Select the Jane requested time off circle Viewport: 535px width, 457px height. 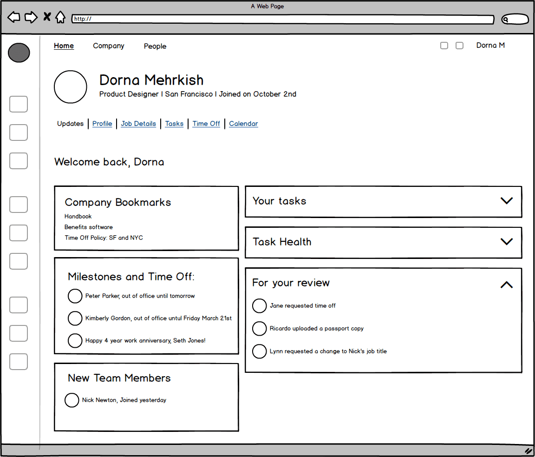tap(259, 306)
